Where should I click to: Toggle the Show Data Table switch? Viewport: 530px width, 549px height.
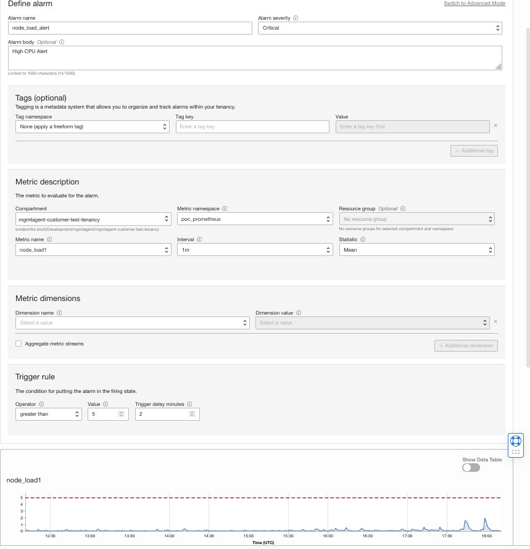pyautogui.click(x=471, y=468)
